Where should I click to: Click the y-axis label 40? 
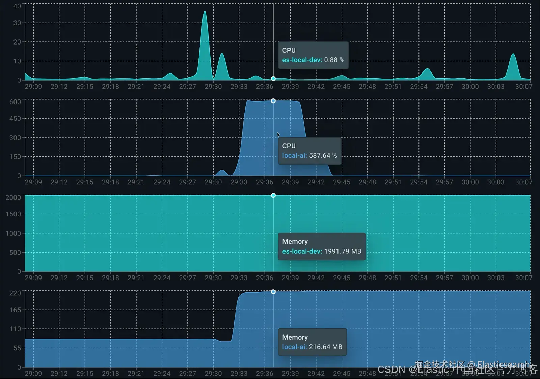click(17, 6)
